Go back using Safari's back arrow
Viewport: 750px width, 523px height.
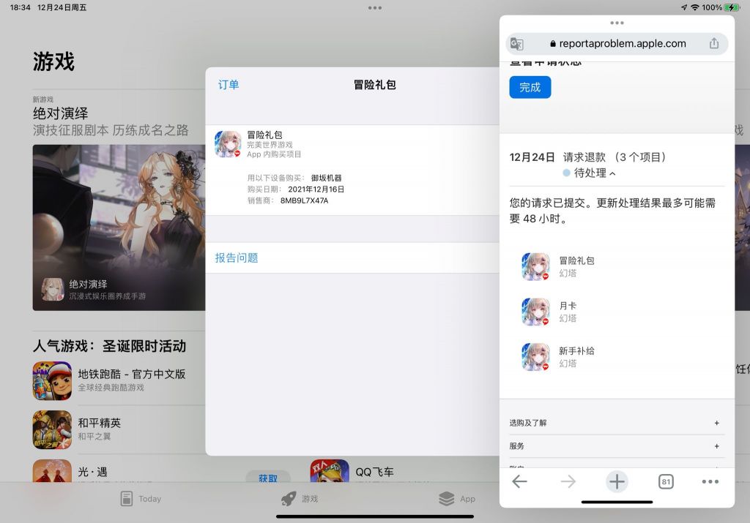(x=520, y=481)
